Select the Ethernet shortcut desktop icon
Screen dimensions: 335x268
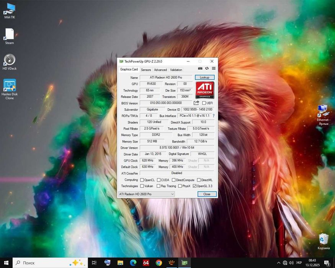pyautogui.click(x=324, y=115)
